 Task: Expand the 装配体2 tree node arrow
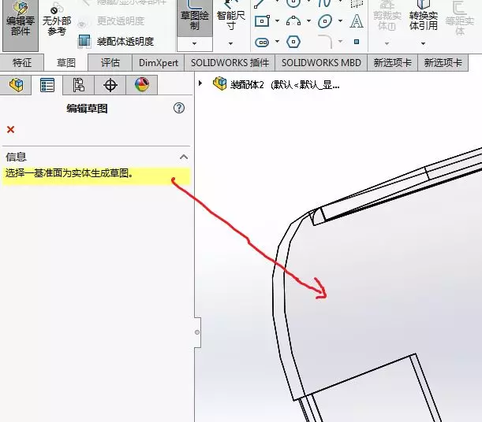click(201, 83)
